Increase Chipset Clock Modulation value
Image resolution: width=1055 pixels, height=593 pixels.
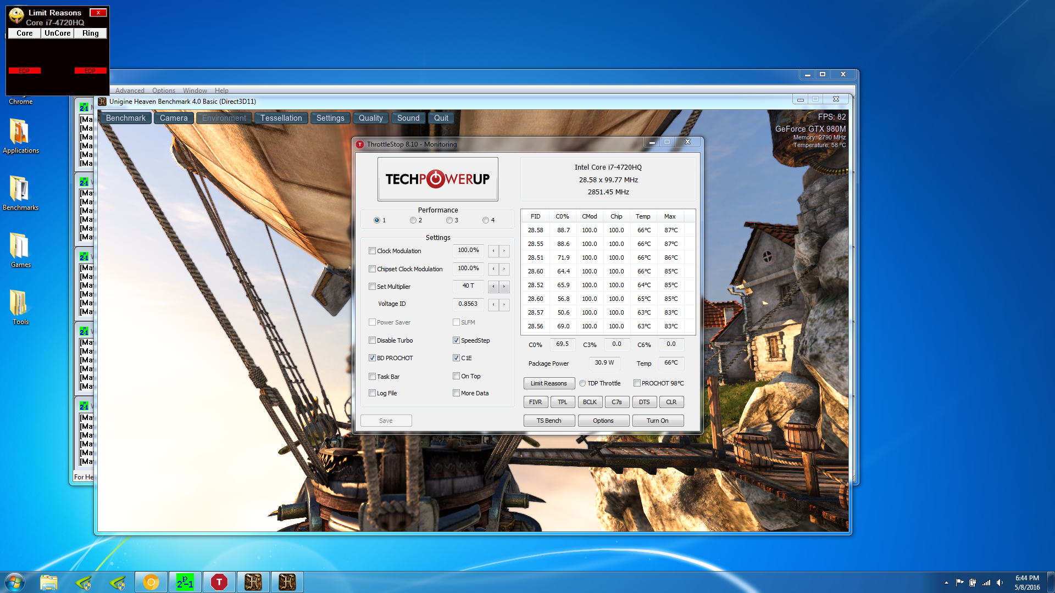click(504, 269)
